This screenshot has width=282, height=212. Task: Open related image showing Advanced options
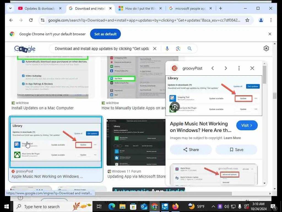pos(214,174)
